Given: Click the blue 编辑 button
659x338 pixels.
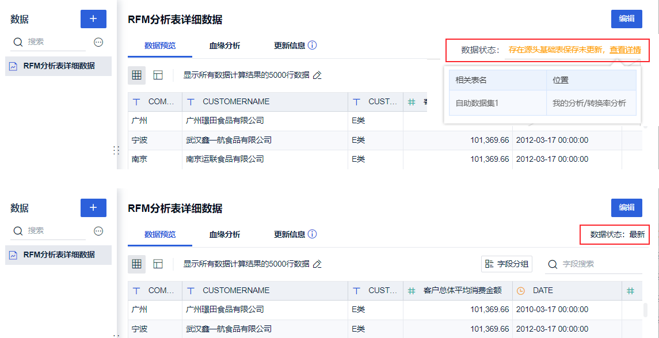Looking at the screenshot, I should click(x=626, y=19).
